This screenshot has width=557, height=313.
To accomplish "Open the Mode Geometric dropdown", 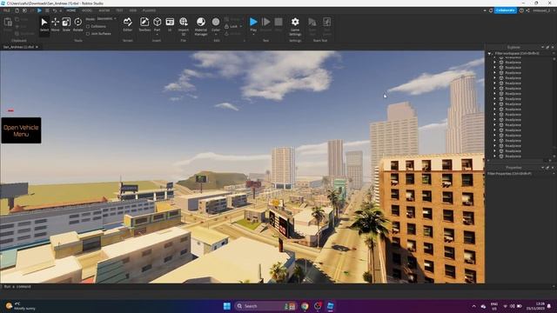I will [x=106, y=19].
